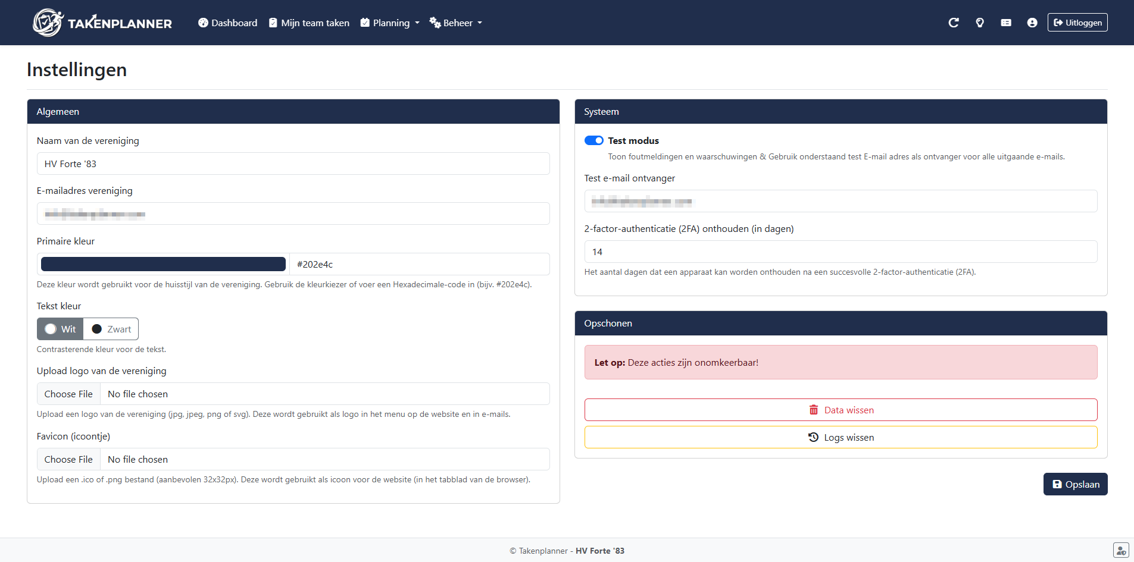
Task: Click the trash icon on Data wissen
Action: [814, 410]
